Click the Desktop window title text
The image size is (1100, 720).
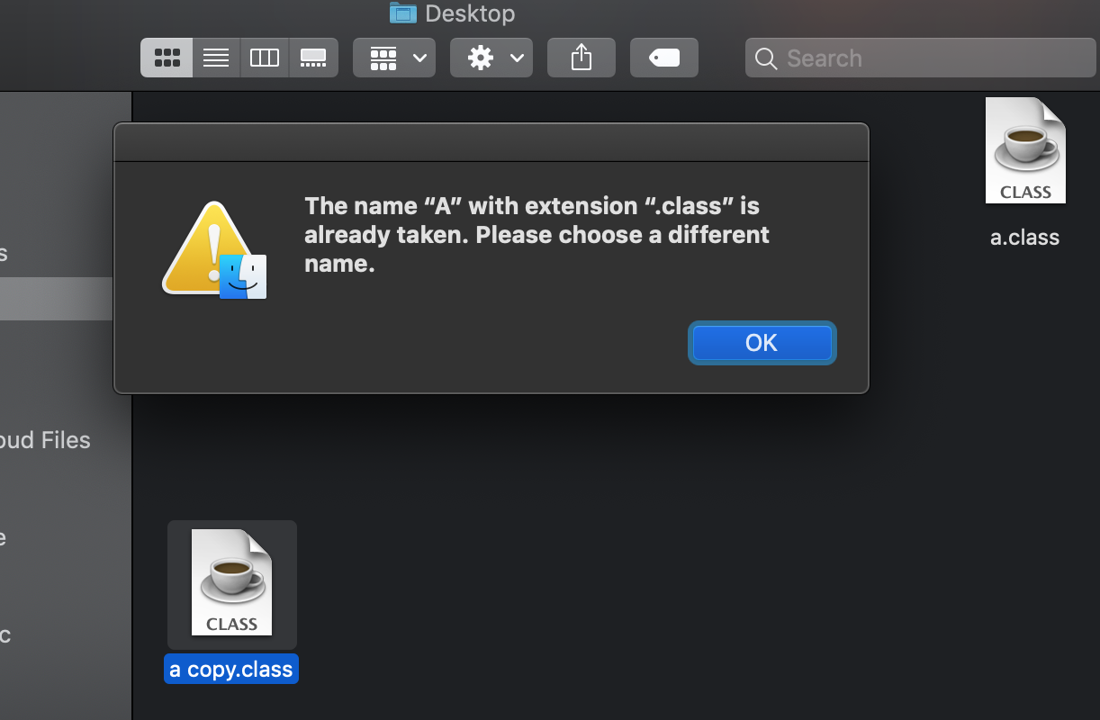(x=469, y=13)
